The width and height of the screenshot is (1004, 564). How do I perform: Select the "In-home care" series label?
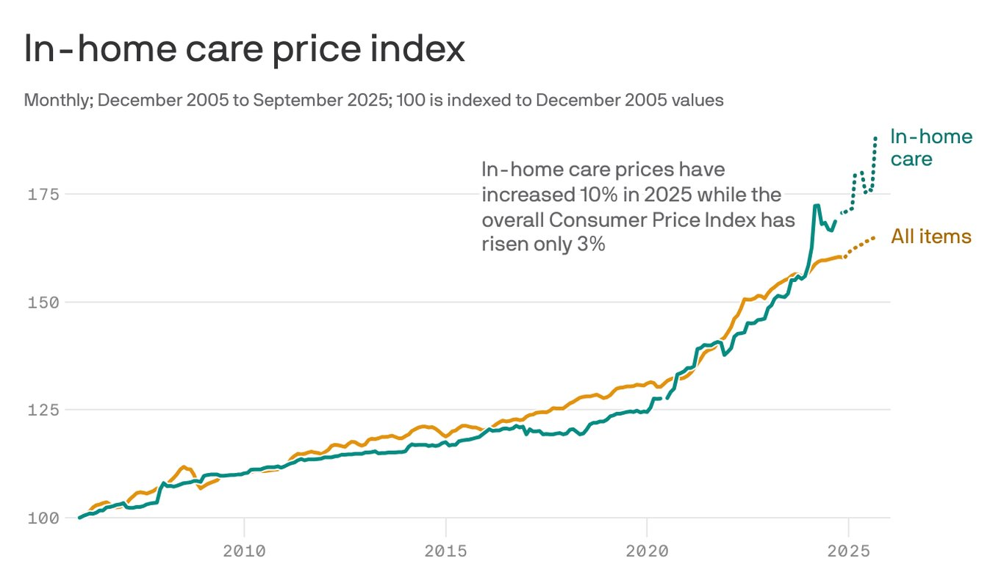point(931,147)
